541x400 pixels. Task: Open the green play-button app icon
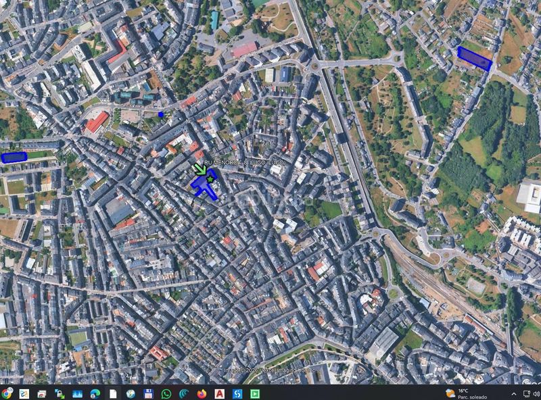pos(255,393)
